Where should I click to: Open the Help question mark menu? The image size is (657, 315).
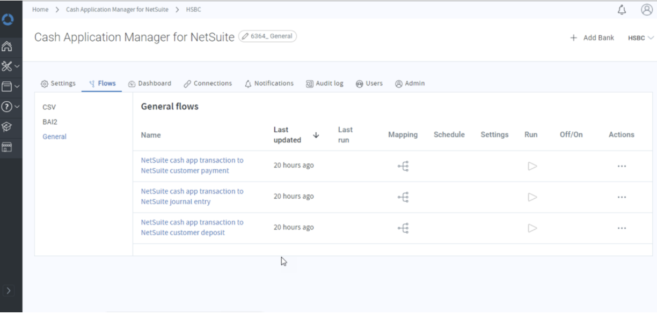click(11, 106)
